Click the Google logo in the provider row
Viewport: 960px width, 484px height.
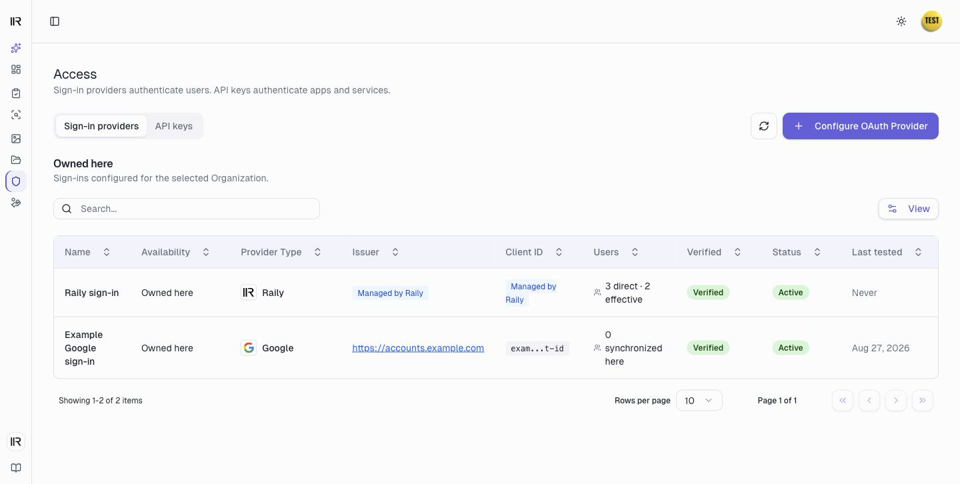pos(249,348)
